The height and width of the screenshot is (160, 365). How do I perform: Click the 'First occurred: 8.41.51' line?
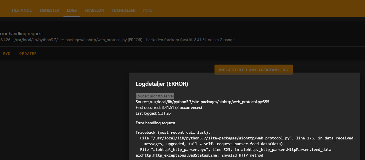(169, 107)
